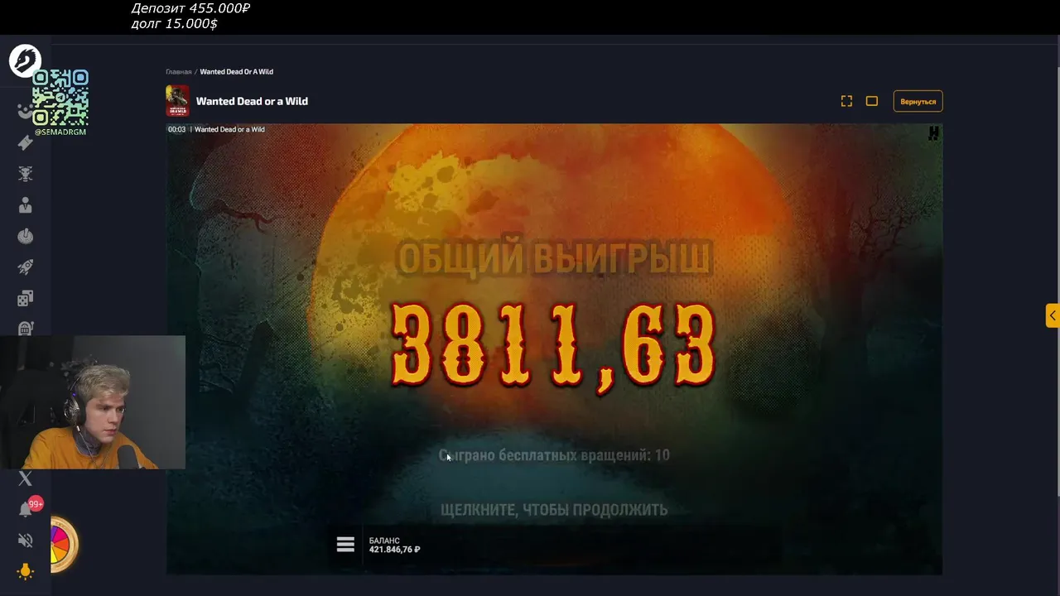
Task: Expand the right side panel arrow
Action: point(1053,315)
